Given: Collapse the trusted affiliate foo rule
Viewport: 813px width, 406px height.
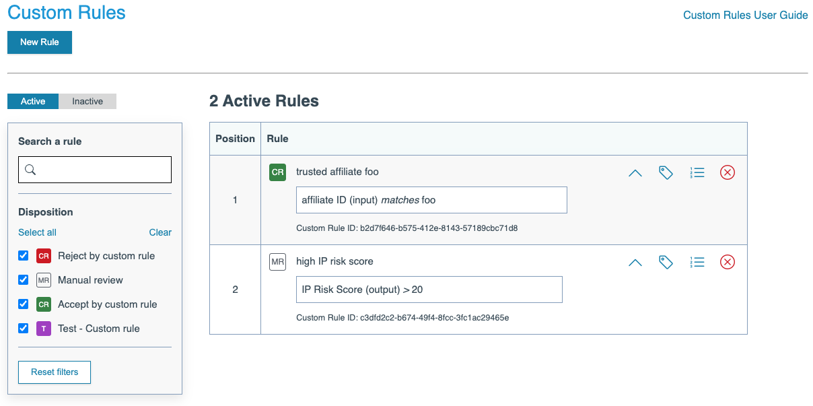Looking at the screenshot, I should pyautogui.click(x=635, y=173).
